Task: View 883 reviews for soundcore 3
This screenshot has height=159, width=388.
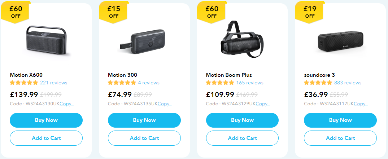Action: tap(348, 83)
